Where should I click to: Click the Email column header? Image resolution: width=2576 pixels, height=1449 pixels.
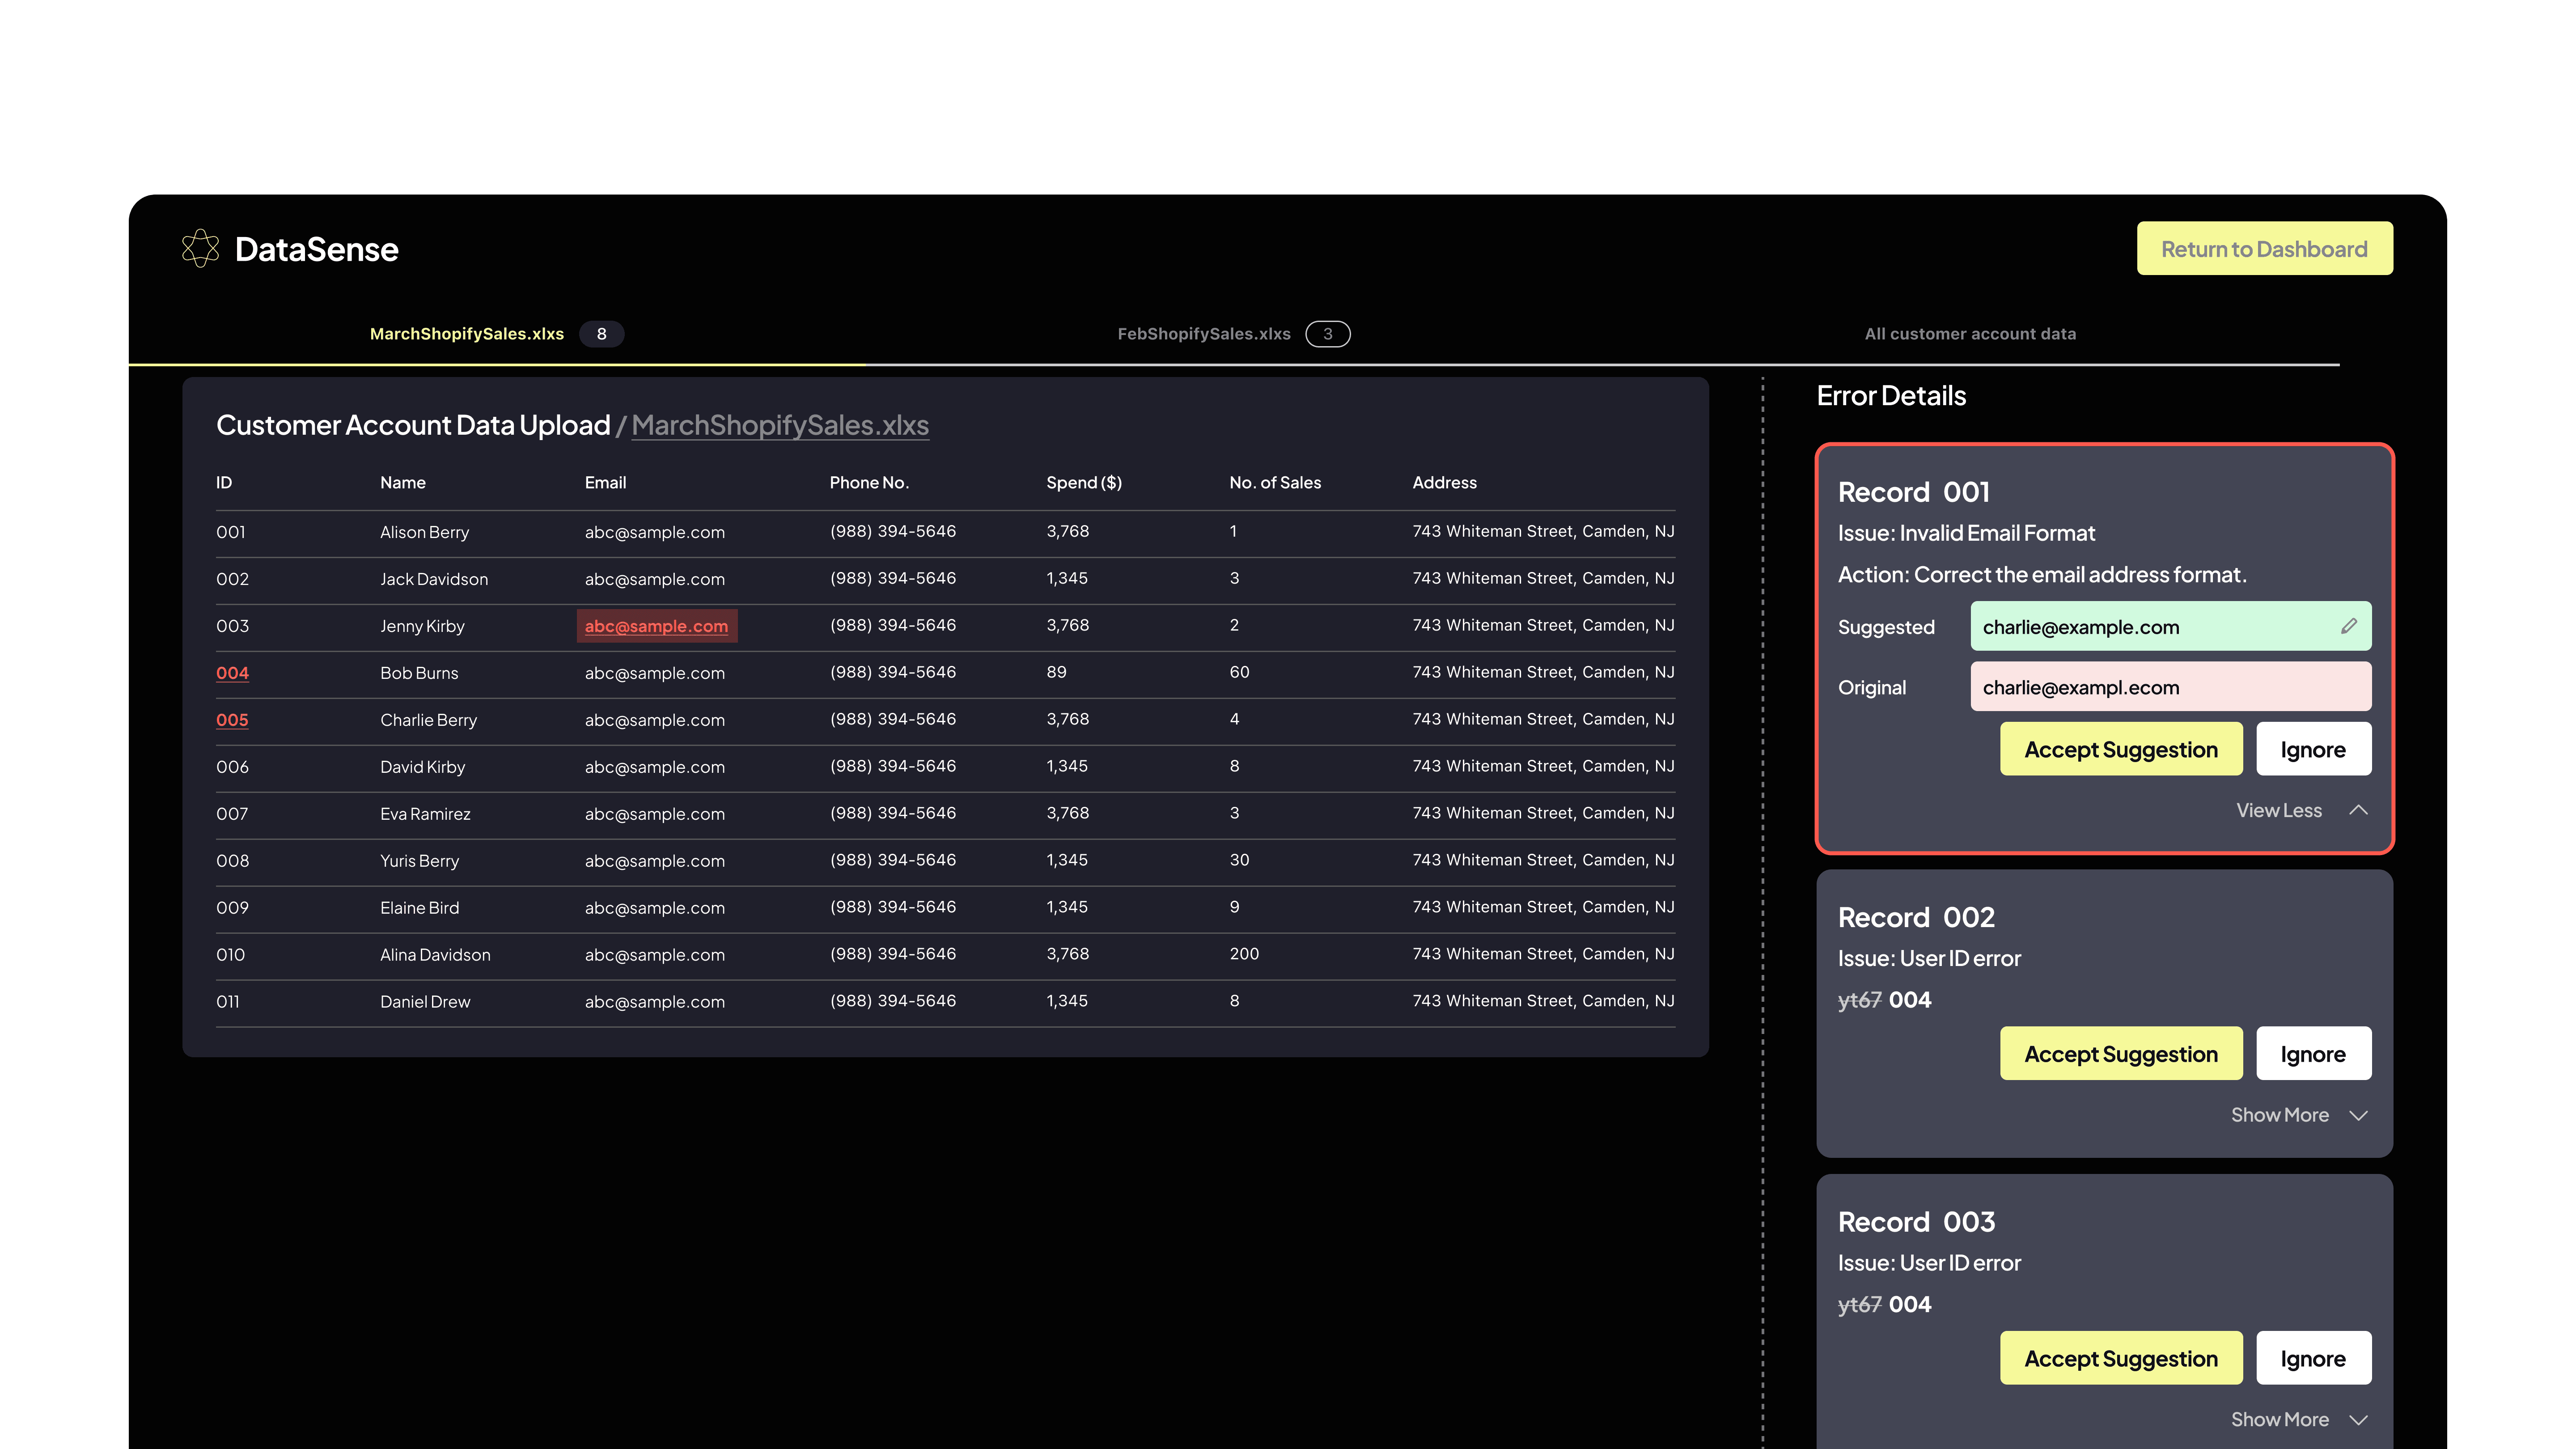tap(605, 483)
